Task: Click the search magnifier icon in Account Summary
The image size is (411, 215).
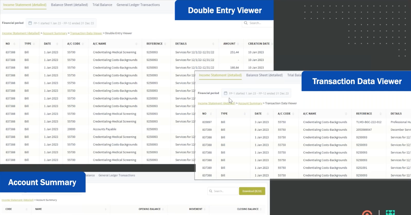Action: point(211,191)
